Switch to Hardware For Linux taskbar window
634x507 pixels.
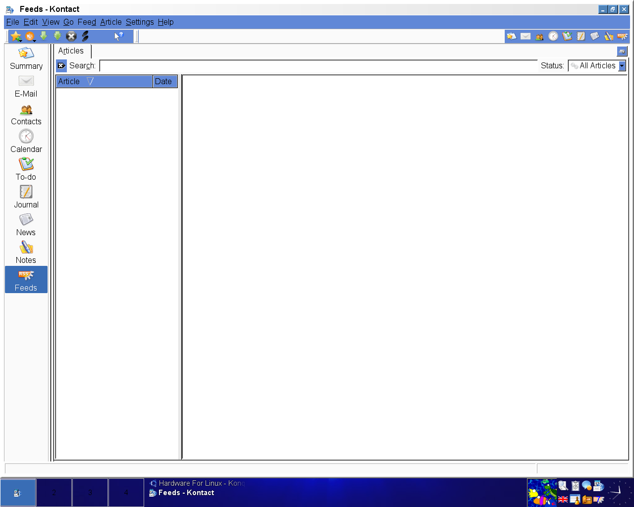tap(197, 483)
